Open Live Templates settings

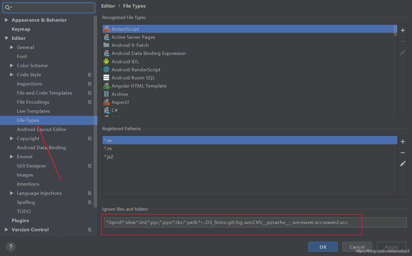[33, 111]
